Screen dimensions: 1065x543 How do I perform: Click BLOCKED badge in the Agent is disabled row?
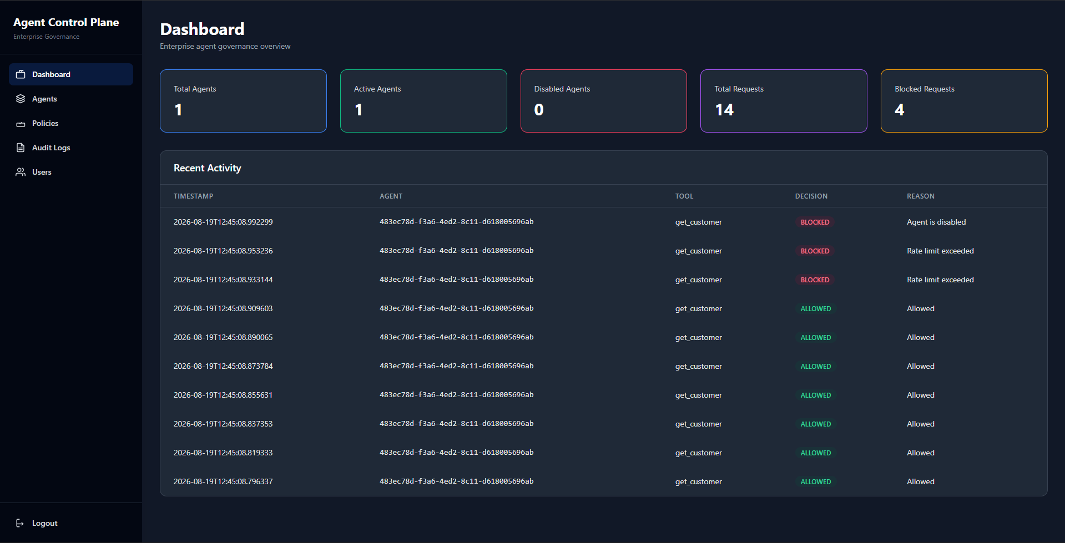pyautogui.click(x=815, y=222)
